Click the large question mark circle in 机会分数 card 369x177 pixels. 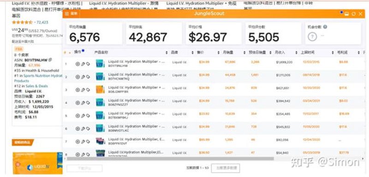pyautogui.click(x=312, y=37)
